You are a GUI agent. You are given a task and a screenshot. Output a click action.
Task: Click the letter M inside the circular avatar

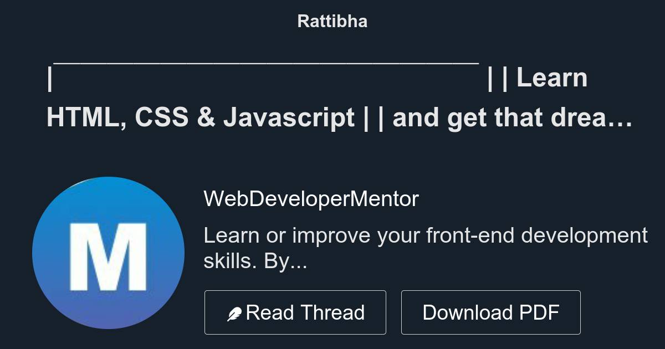click(109, 252)
